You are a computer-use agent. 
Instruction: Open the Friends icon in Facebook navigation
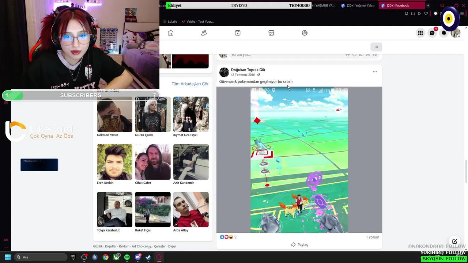pos(204,33)
